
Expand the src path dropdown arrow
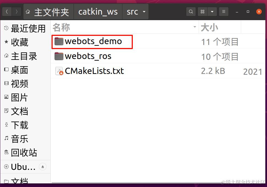click(x=144, y=12)
